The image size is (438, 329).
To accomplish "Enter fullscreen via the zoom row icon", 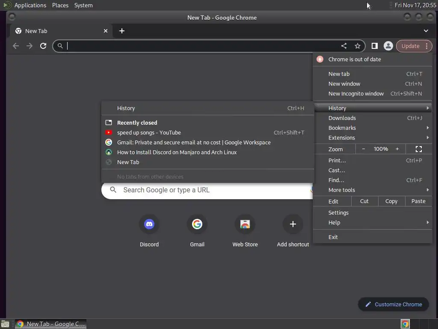I will (418, 149).
